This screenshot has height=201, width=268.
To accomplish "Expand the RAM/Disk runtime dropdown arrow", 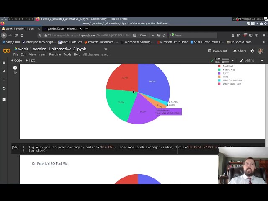I will (x=233, y=60).
